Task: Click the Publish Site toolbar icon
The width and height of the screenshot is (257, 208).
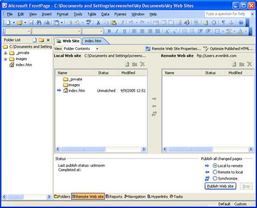Action: 47,22
